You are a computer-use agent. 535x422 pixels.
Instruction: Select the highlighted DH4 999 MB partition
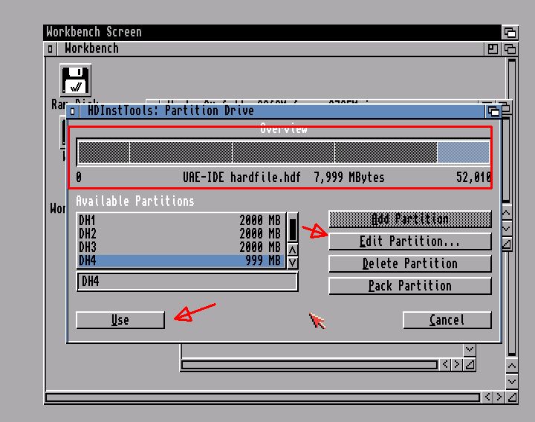tap(180, 260)
